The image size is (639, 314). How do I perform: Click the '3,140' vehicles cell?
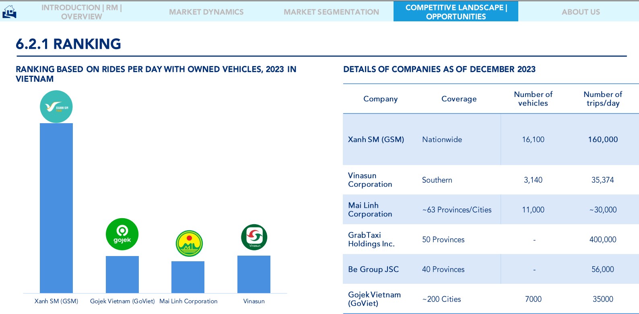[x=533, y=180]
